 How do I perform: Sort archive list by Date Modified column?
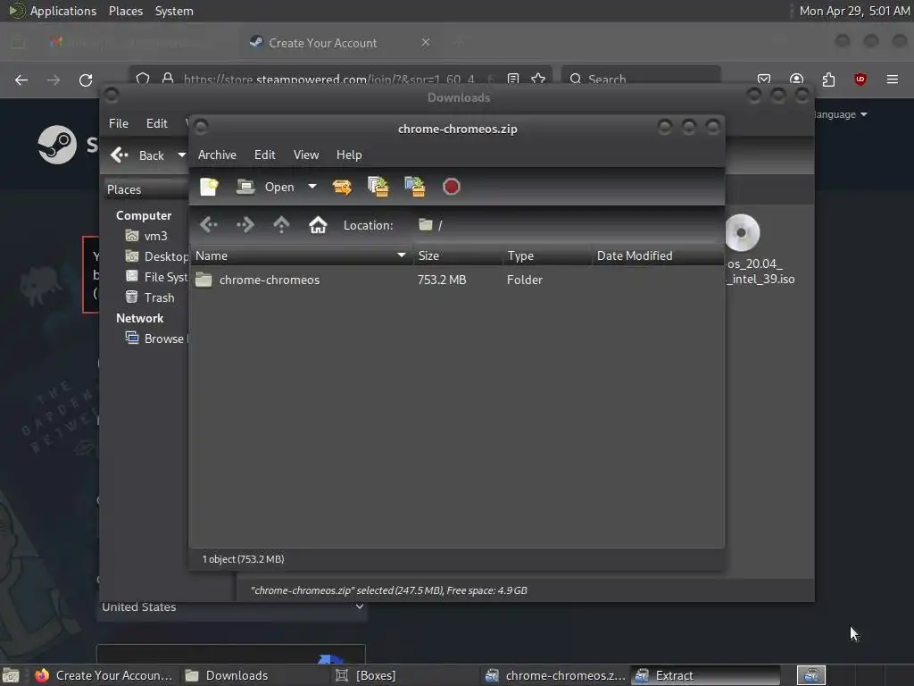click(658, 255)
